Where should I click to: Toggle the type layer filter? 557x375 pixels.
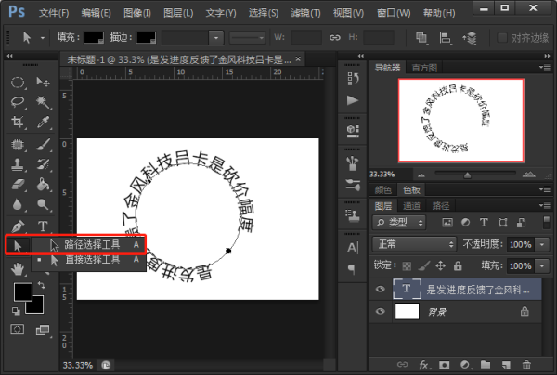coord(484,222)
